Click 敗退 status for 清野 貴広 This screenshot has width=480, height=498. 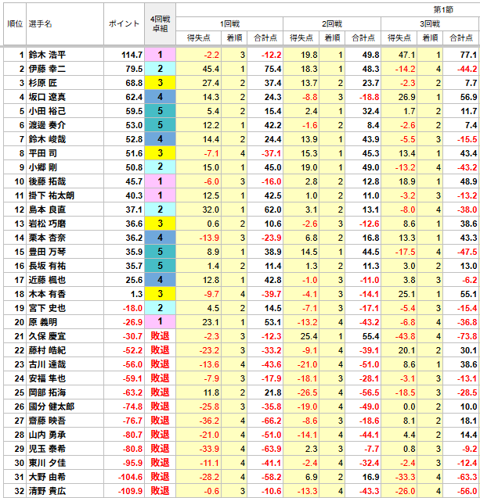(160, 491)
